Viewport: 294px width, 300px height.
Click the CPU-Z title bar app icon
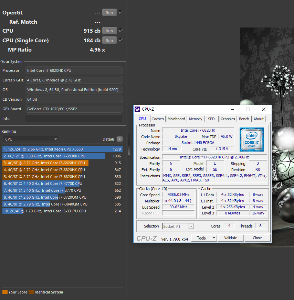click(137, 109)
